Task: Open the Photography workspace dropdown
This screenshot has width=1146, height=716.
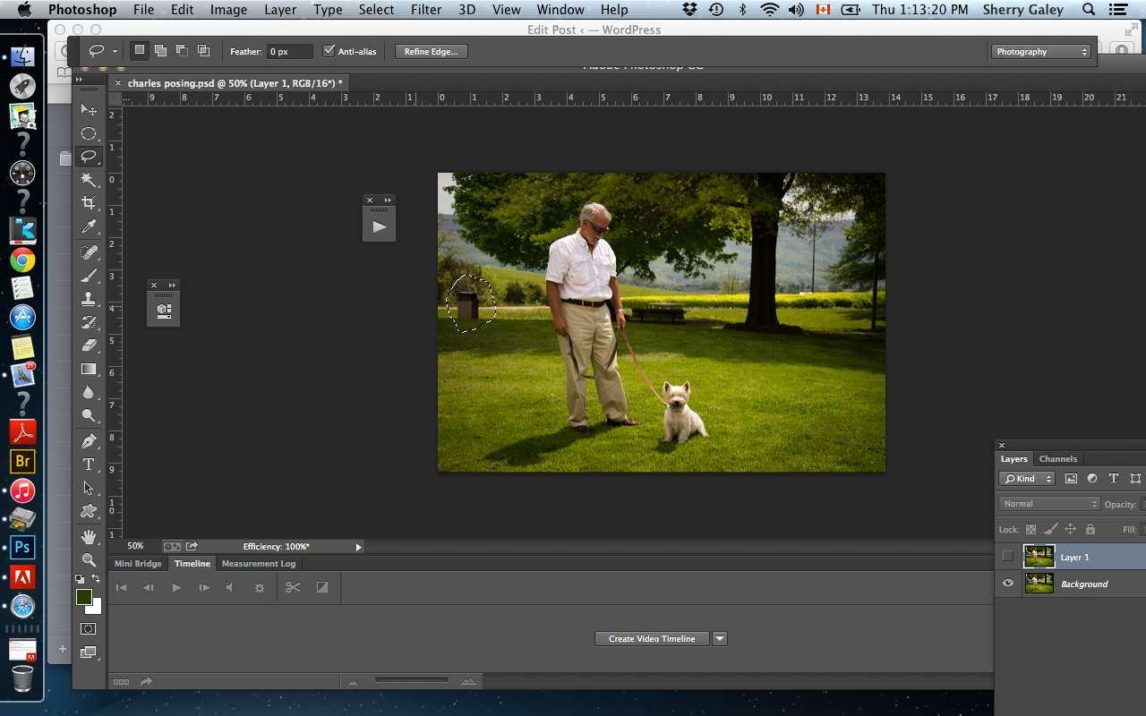Action: (1041, 52)
